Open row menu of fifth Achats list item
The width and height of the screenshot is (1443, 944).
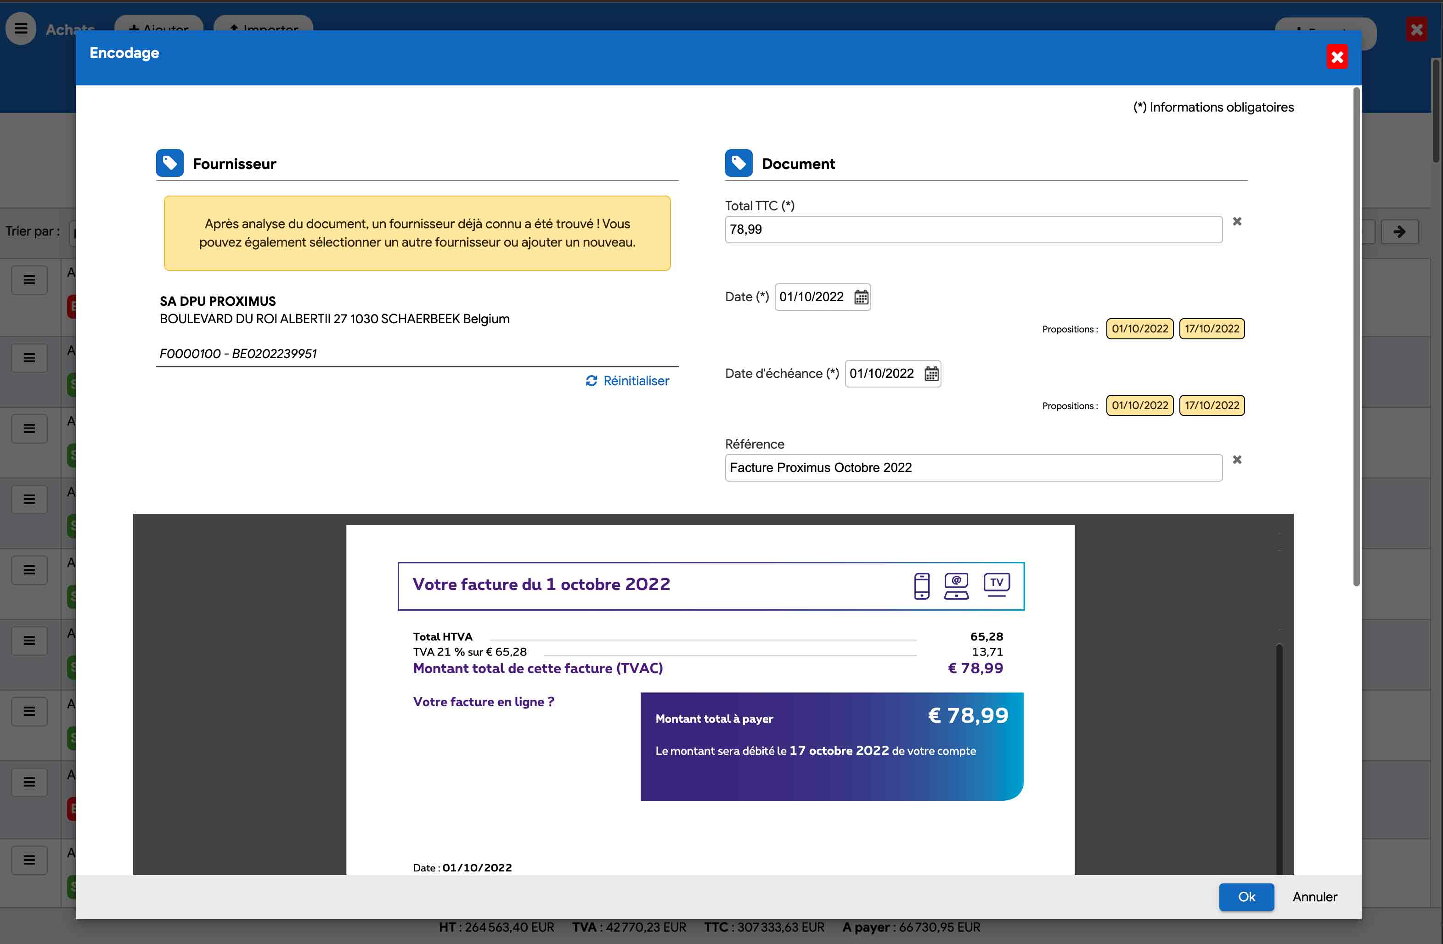click(29, 570)
